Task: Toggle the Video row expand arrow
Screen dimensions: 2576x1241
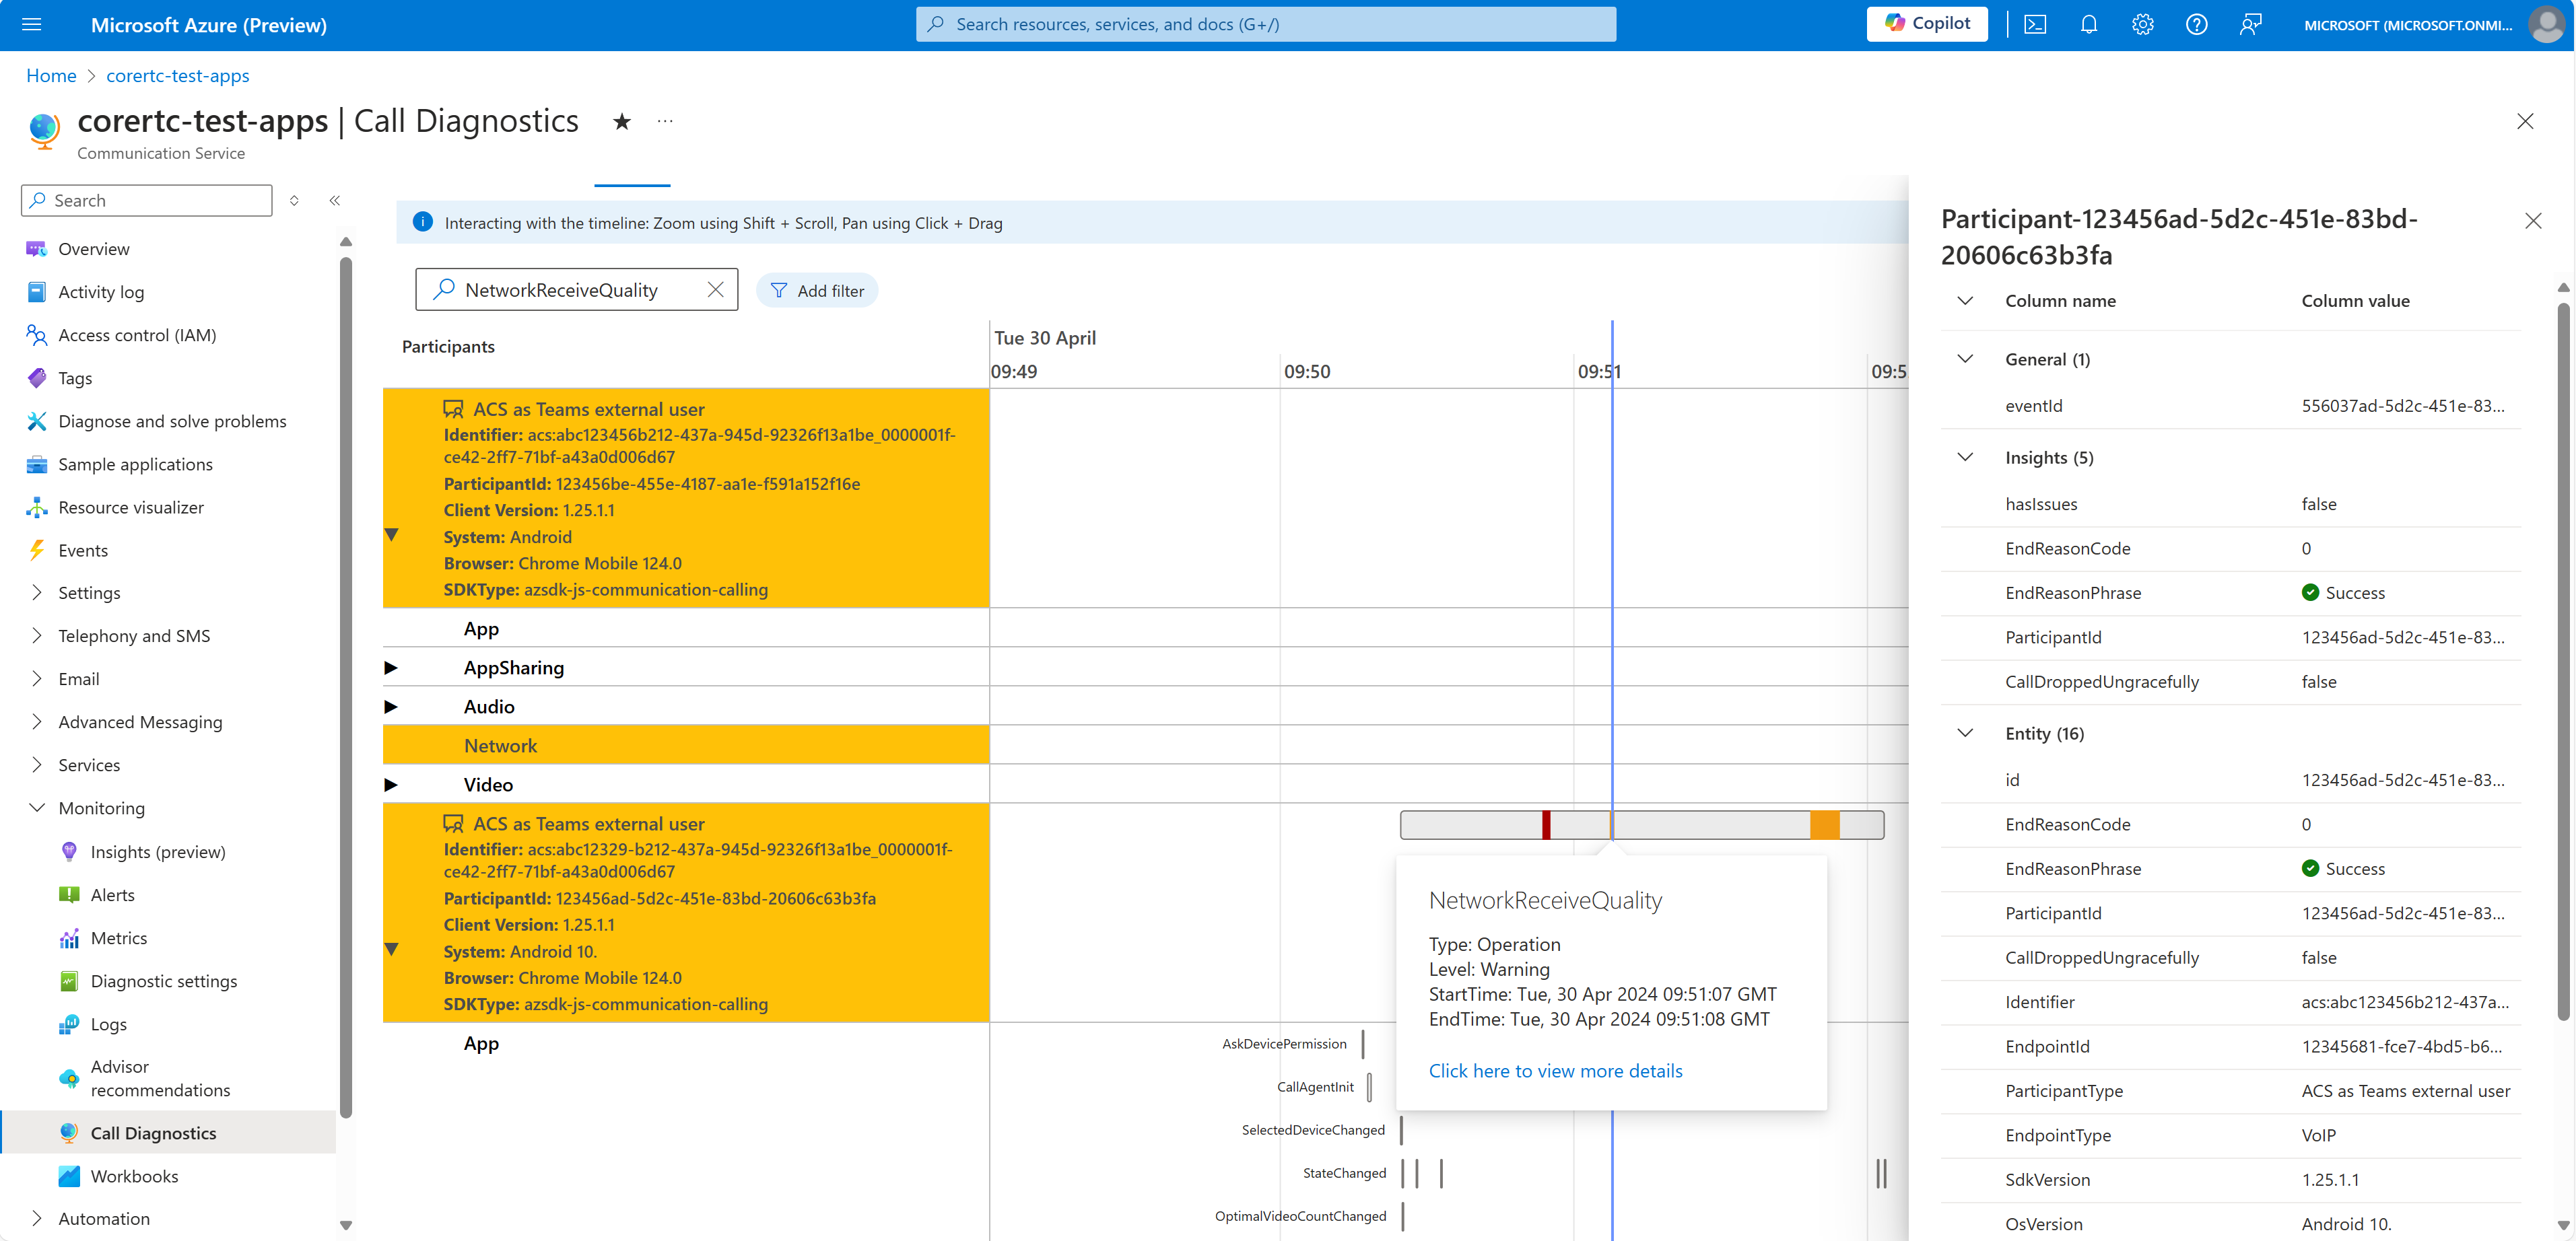Action: pyautogui.click(x=391, y=785)
